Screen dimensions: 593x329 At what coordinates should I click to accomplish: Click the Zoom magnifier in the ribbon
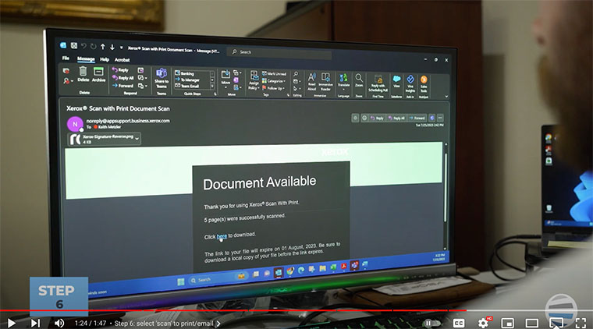coord(359,78)
